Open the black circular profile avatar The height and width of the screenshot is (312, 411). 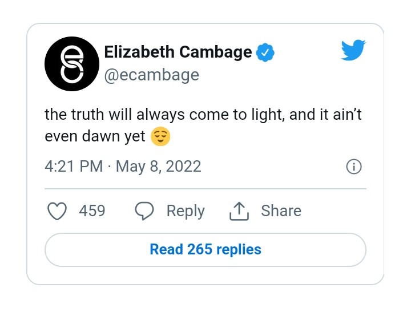(x=72, y=63)
